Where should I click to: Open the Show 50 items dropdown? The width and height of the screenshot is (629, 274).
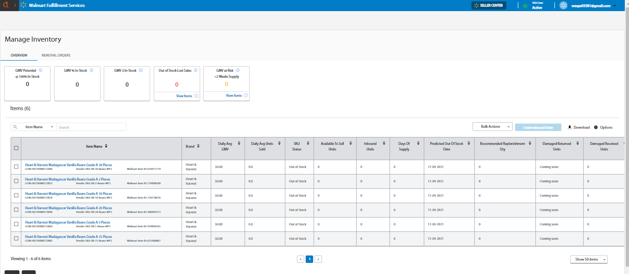[x=589, y=259]
